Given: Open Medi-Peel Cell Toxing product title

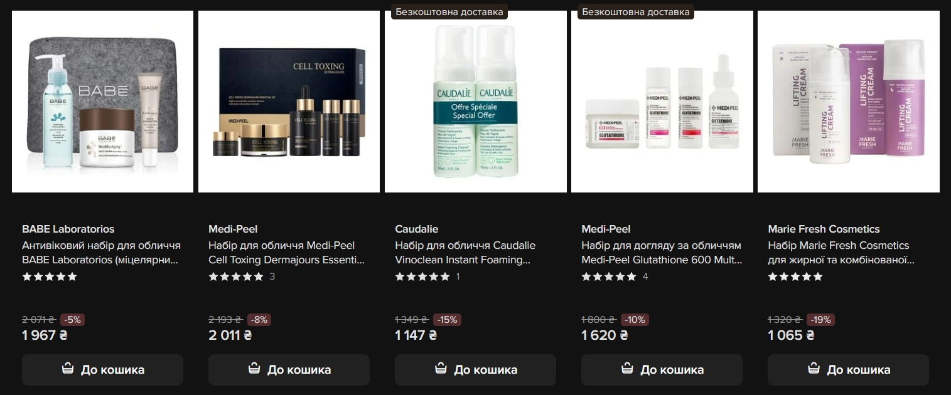Looking at the screenshot, I should click(287, 253).
